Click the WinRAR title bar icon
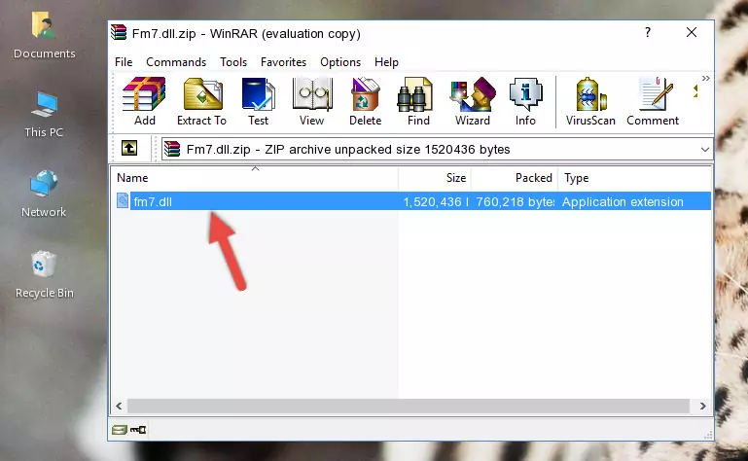748x461 pixels. pos(119,33)
